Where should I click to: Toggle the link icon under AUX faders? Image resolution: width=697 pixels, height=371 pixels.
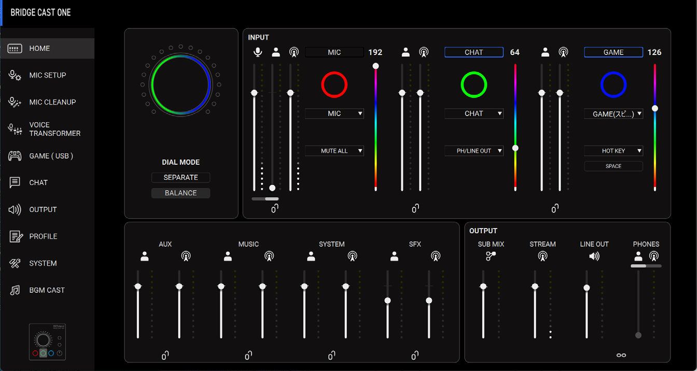click(x=165, y=355)
